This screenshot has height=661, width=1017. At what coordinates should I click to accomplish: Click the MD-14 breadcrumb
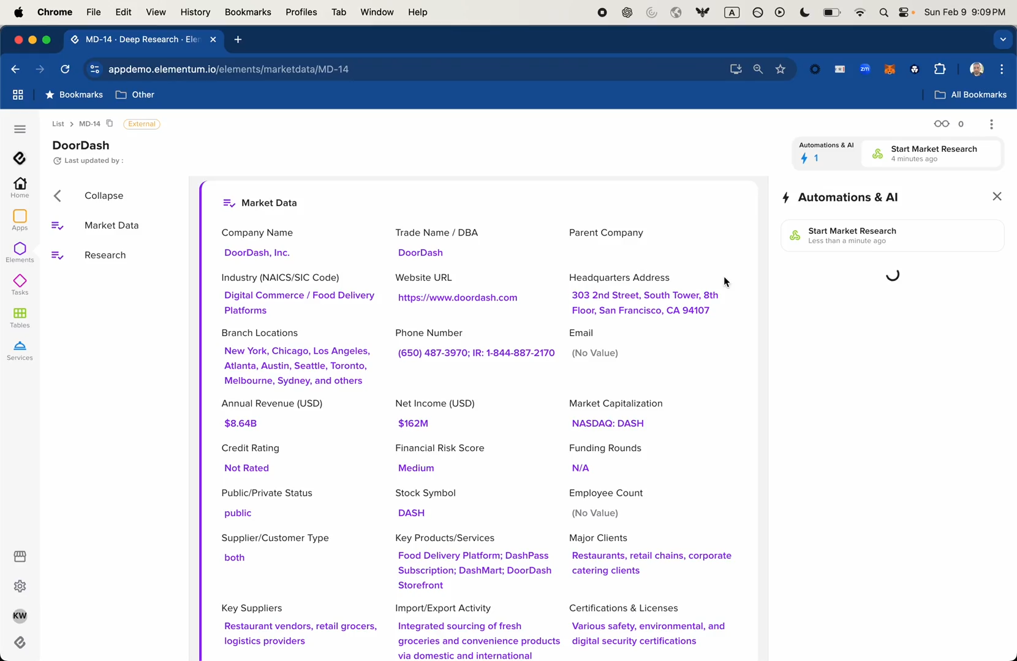pos(89,124)
